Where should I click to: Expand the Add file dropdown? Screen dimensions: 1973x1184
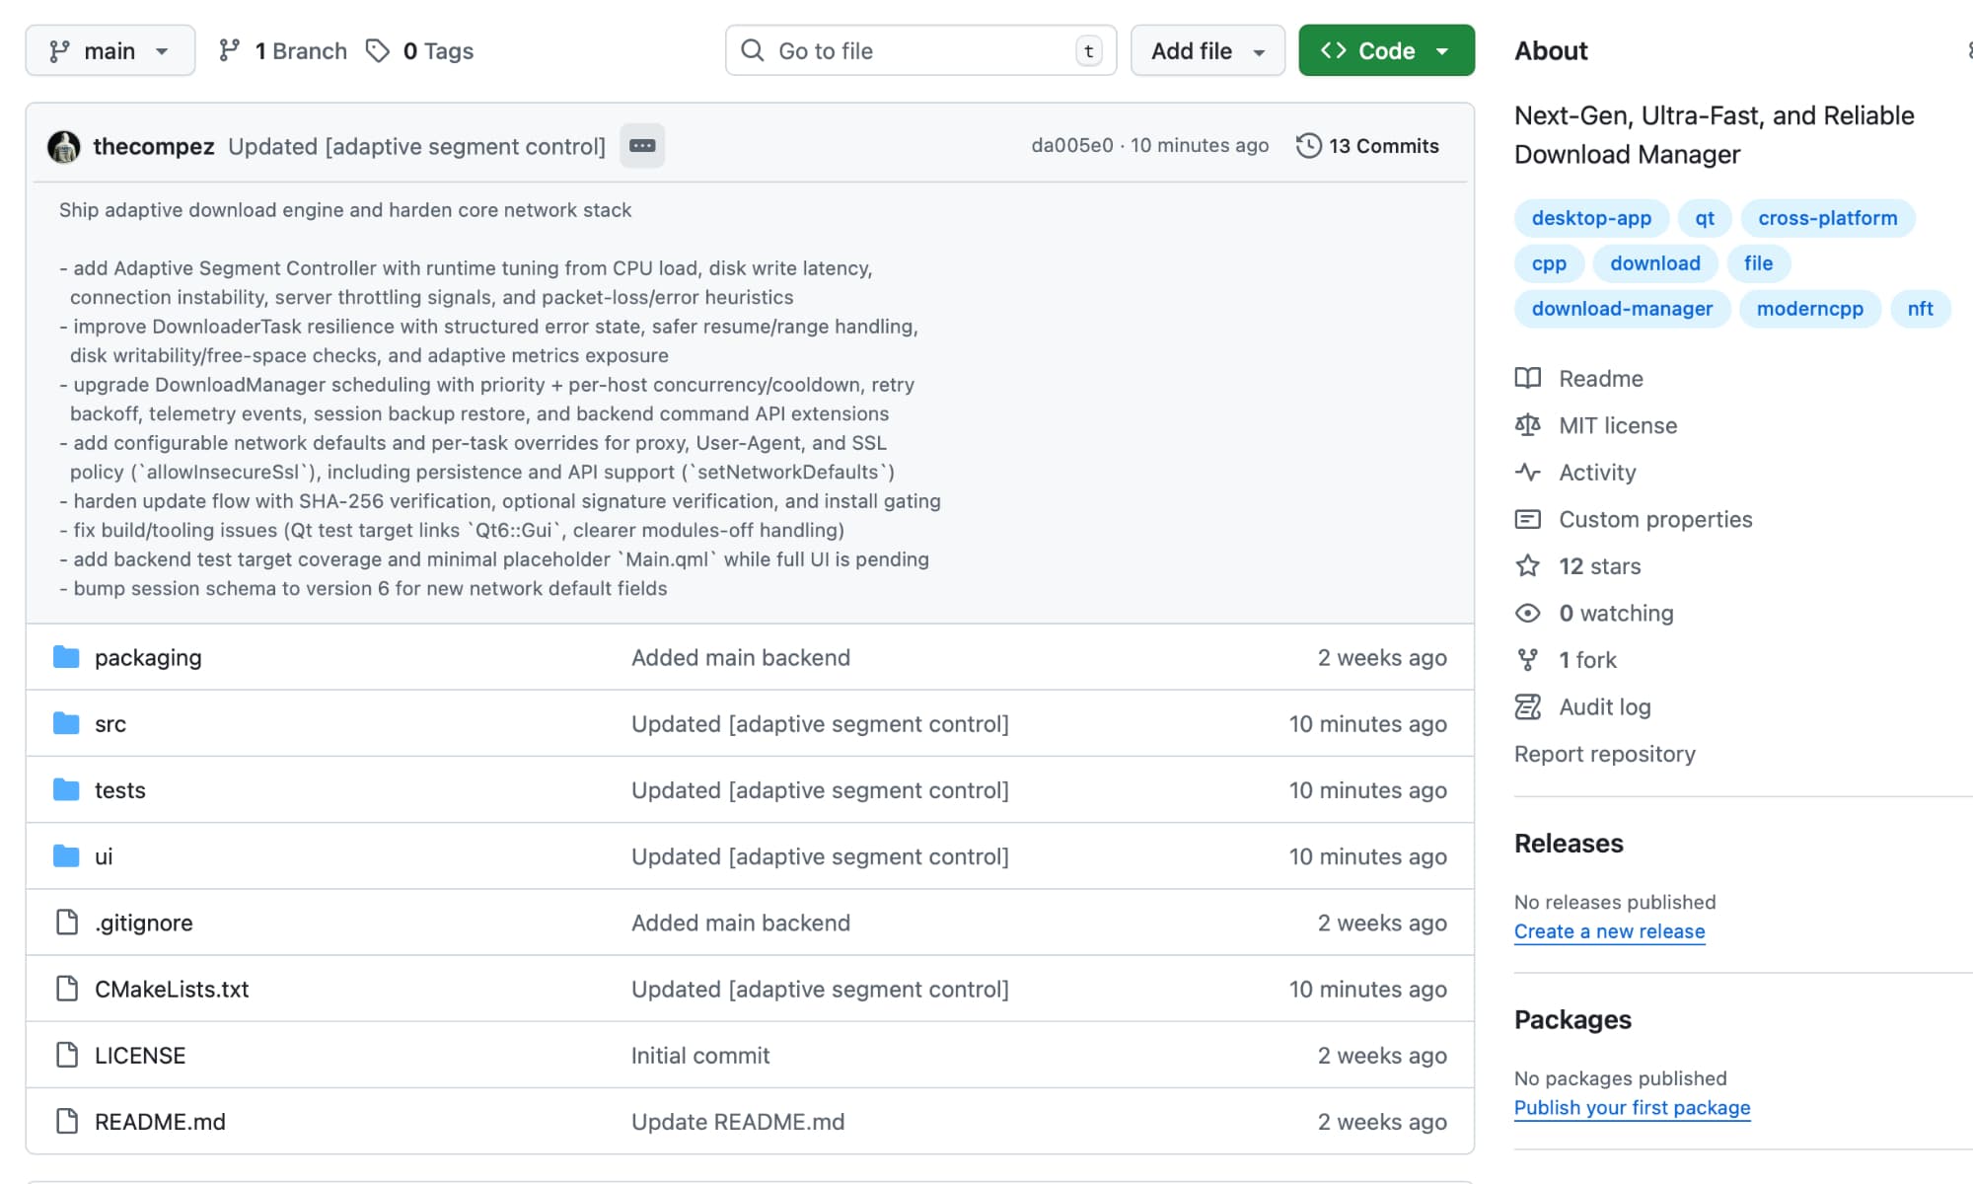click(x=1206, y=50)
